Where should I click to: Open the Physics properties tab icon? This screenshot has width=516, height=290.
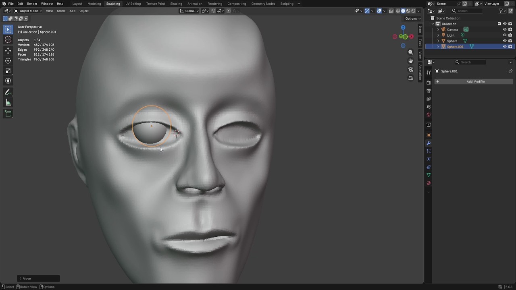tap(429, 159)
